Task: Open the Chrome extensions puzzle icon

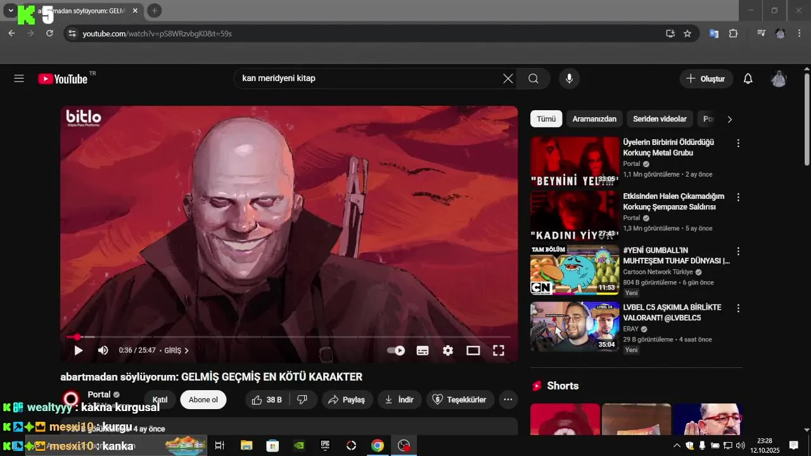Action: pos(734,34)
